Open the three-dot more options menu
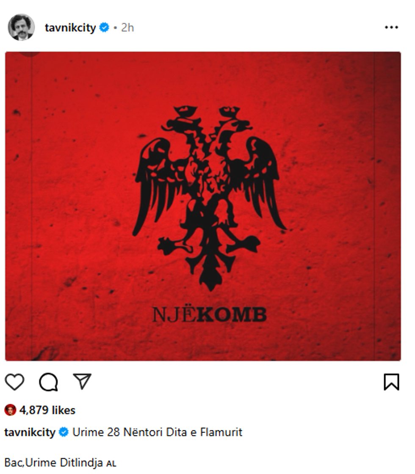The height and width of the screenshot is (474, 415). (391, 28)
